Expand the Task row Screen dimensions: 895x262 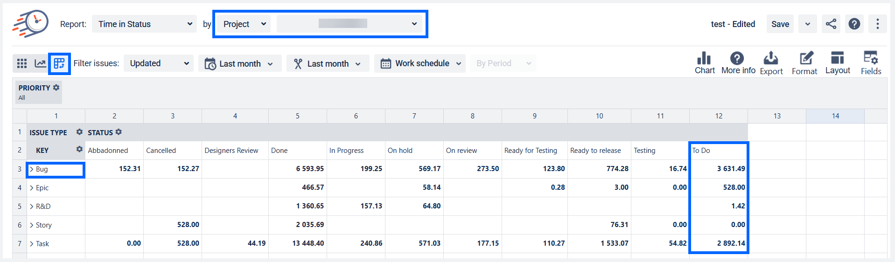(32, 244)
